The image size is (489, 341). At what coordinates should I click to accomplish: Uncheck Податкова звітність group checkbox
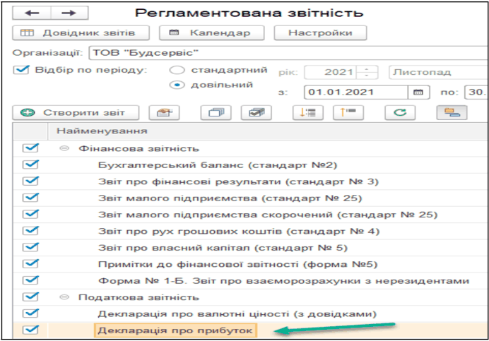pos(30,297)
